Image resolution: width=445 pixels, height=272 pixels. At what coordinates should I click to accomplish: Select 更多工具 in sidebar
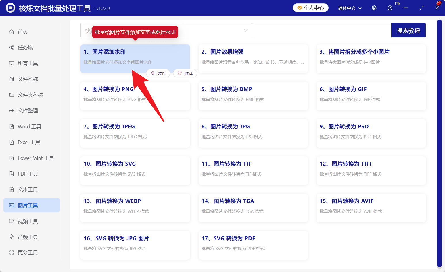32,253
